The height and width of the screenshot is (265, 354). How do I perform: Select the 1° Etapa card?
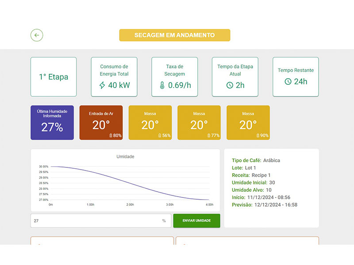point(53,77)
